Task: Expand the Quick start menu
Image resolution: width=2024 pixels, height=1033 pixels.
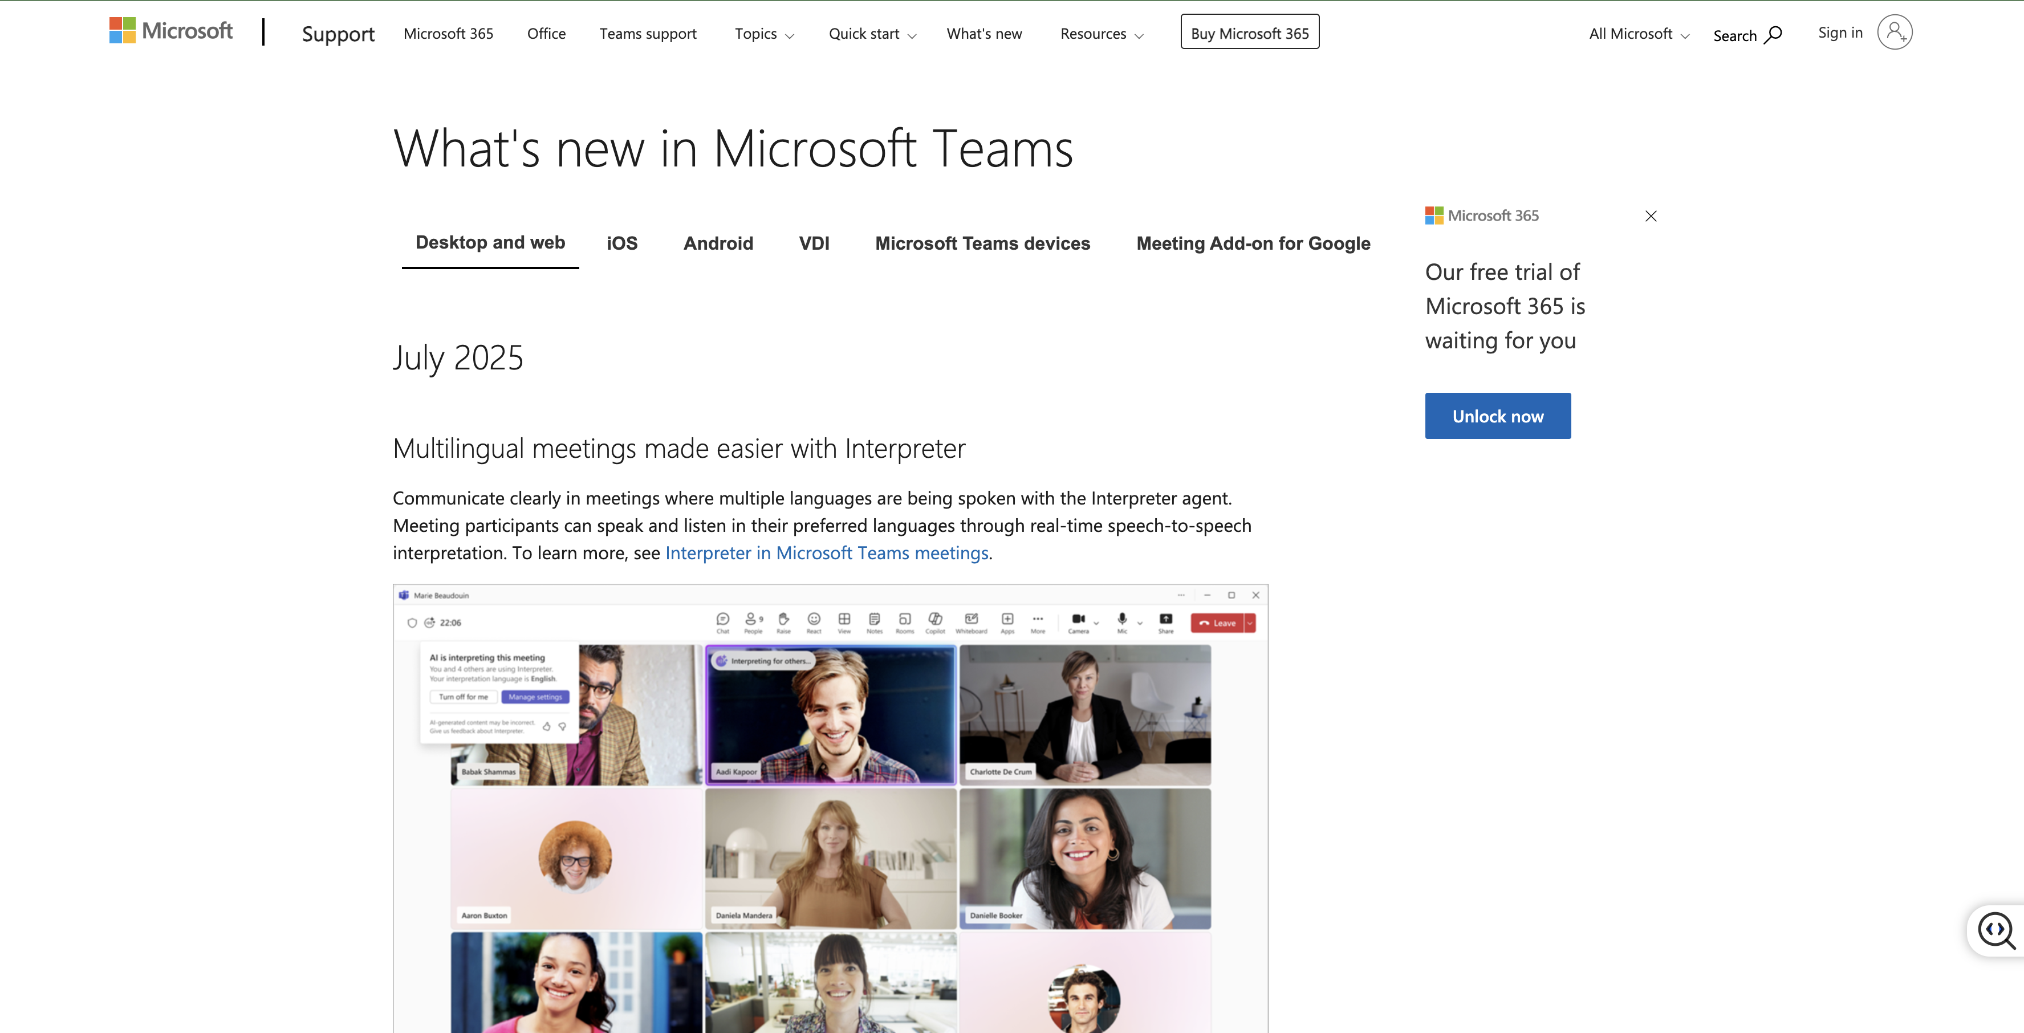Action: (x=872, y=34)
